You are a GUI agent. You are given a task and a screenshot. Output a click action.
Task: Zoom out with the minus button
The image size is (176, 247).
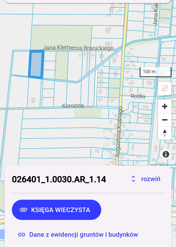[x=164, y=120]
